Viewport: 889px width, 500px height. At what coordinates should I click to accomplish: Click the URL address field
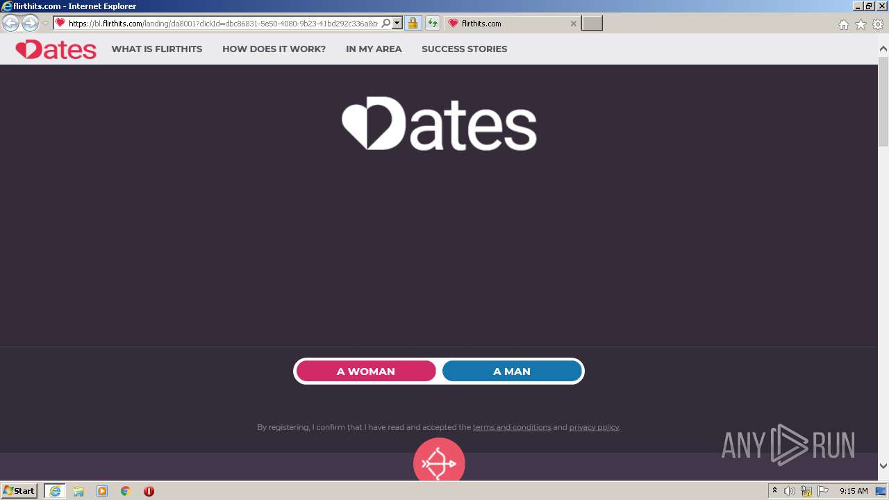[x=222, y=24]
